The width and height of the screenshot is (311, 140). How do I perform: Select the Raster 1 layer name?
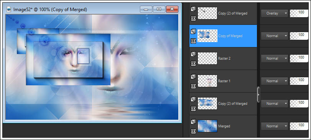(224, 81)
